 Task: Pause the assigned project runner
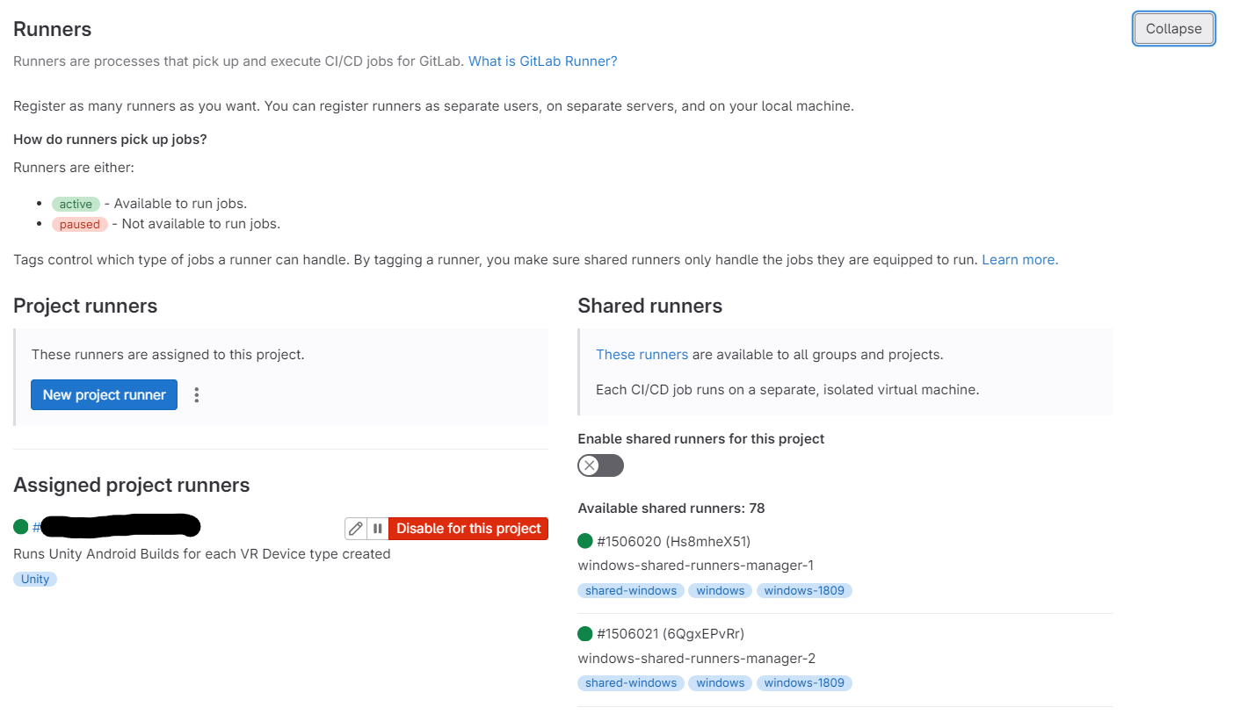point(377,529)
